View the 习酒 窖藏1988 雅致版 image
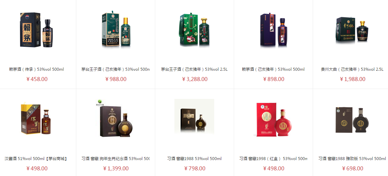Screen dimensions: 388x176 [x=353, y=119]
